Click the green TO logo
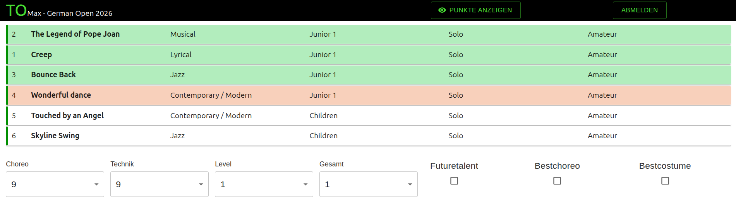 coord(16,10)
